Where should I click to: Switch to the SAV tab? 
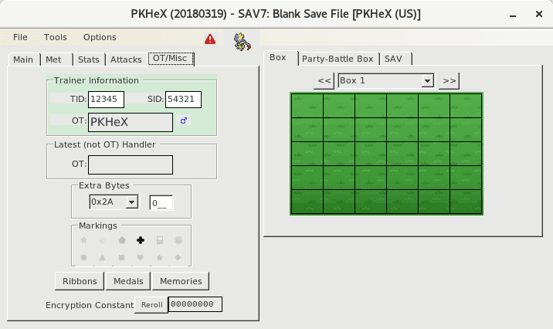click(394, 59)
